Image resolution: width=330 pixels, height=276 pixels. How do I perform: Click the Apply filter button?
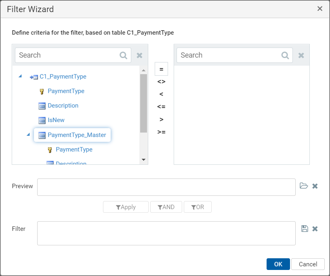tap(126, 207)
